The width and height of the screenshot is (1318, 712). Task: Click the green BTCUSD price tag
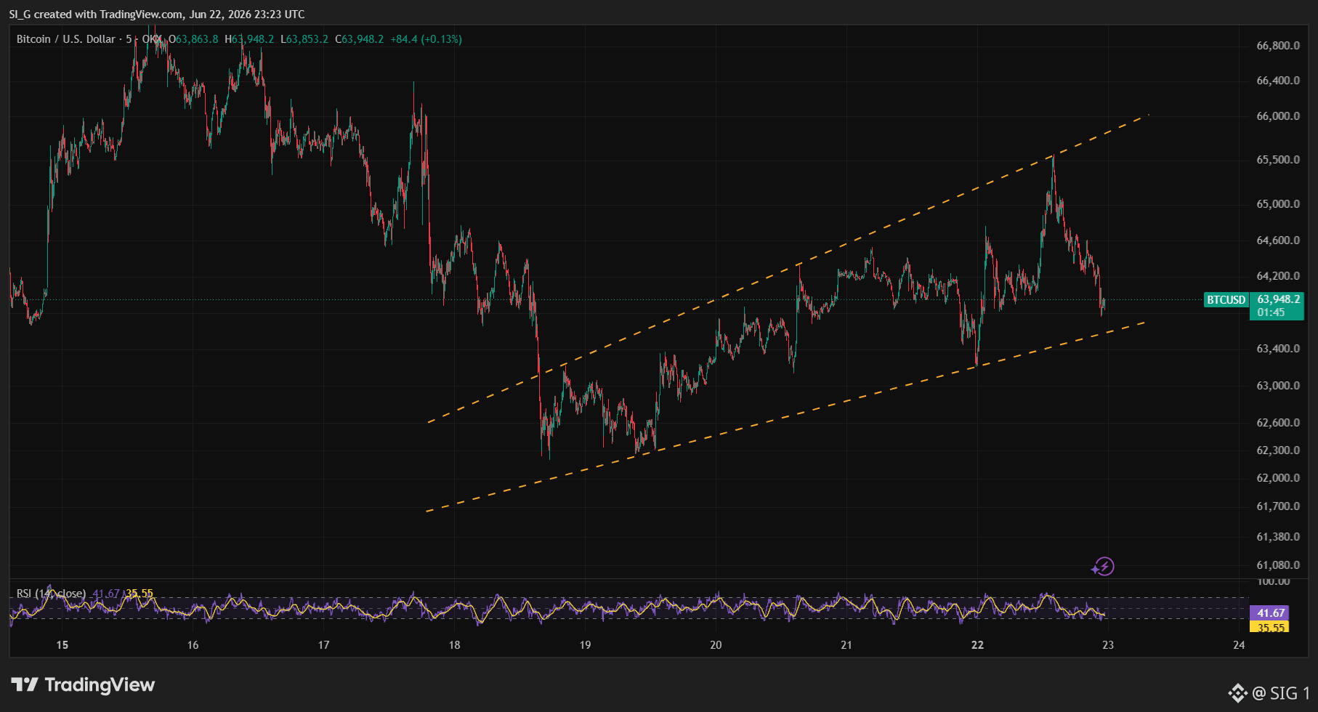[1226, 300]
